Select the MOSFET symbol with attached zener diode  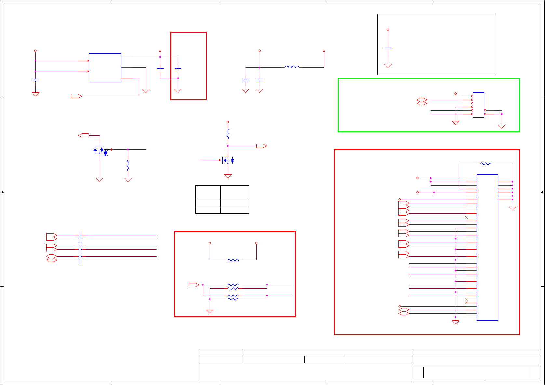pos(101,150)
